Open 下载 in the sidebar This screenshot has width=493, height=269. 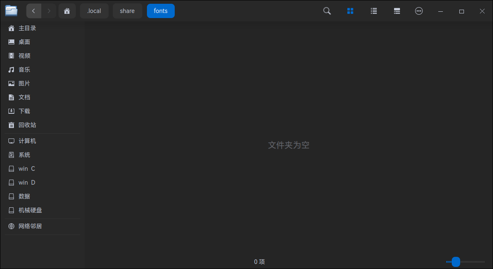click(x=24, y=111)
